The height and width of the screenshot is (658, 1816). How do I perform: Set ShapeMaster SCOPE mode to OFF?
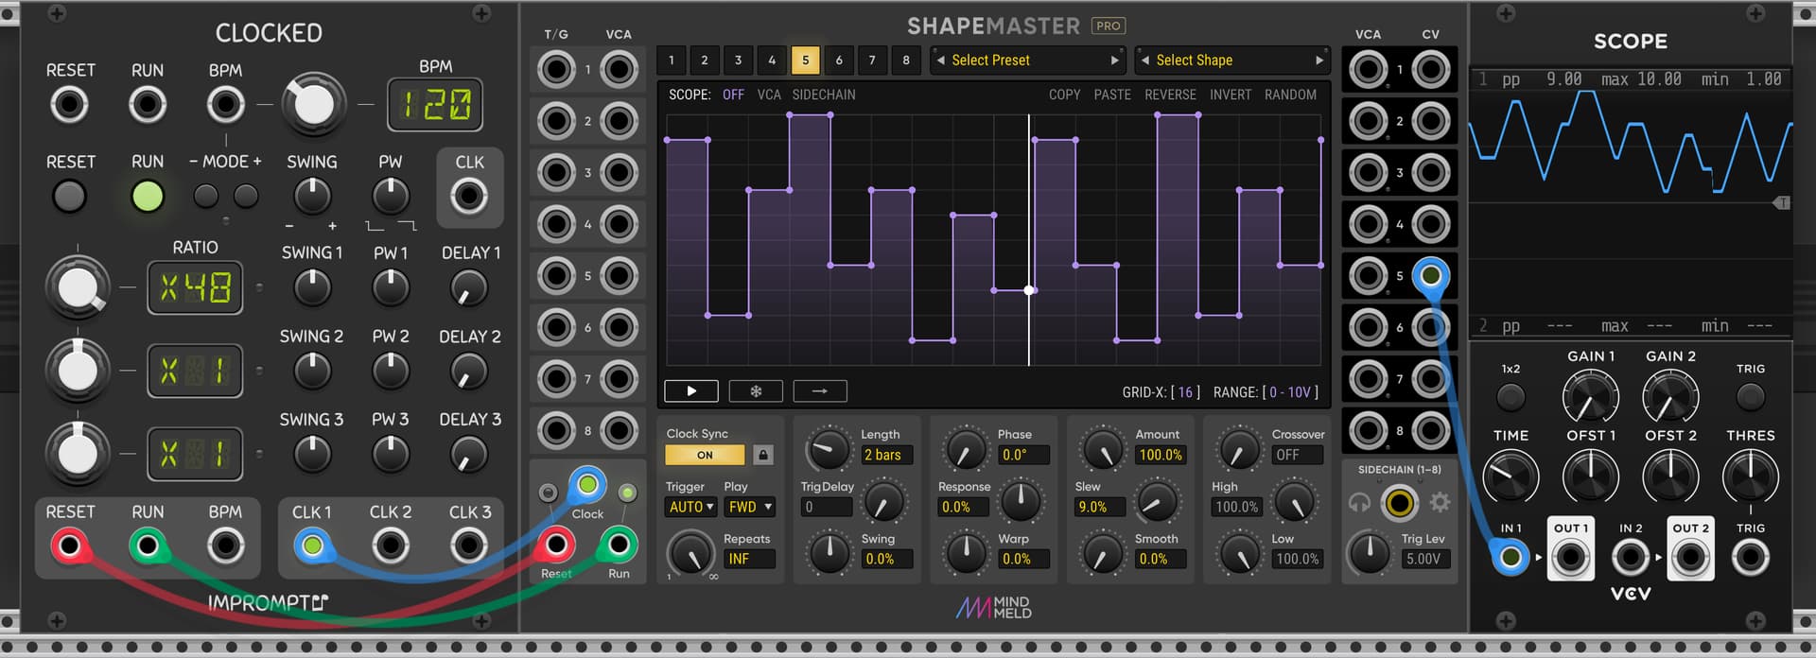click(733, 95)
